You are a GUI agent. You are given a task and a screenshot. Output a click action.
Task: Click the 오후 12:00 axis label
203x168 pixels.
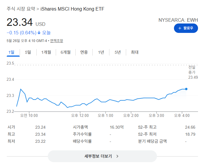(80, 115)
